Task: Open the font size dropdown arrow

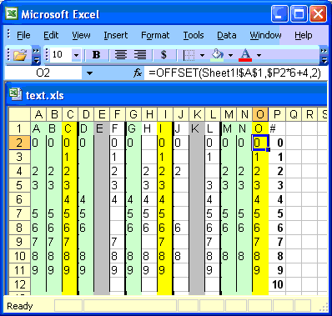Action: 76,55
